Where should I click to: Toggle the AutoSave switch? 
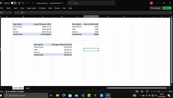point(13,3)
